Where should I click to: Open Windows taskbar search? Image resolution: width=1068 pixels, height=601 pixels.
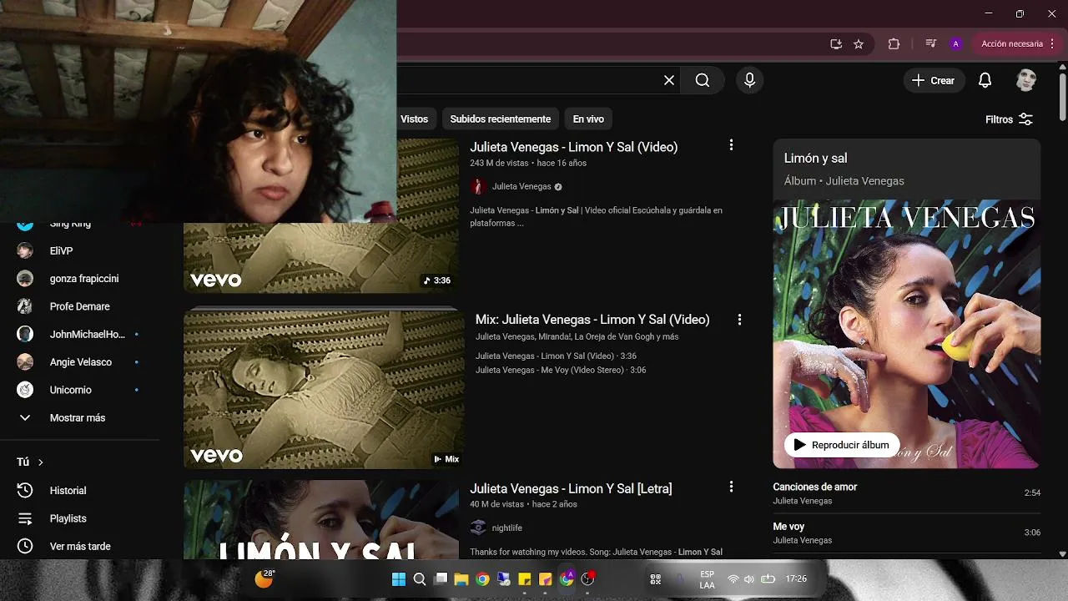pos(420,579)
